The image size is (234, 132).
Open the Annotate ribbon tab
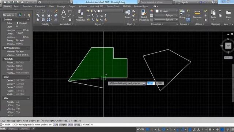pyautogui.click(x=27, y=7)
